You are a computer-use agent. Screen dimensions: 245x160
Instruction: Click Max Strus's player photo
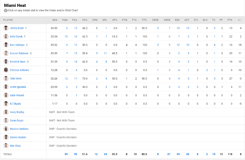(x=6, y=146)
